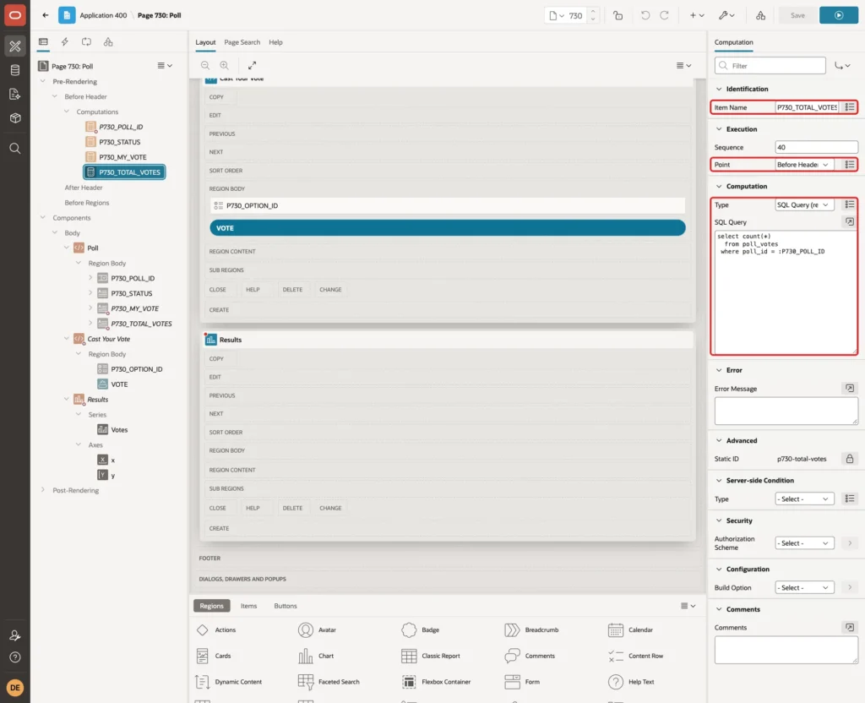Select P730_MY_VOTE computation in the tree
The image size is (865, 703).
[122, 157]
